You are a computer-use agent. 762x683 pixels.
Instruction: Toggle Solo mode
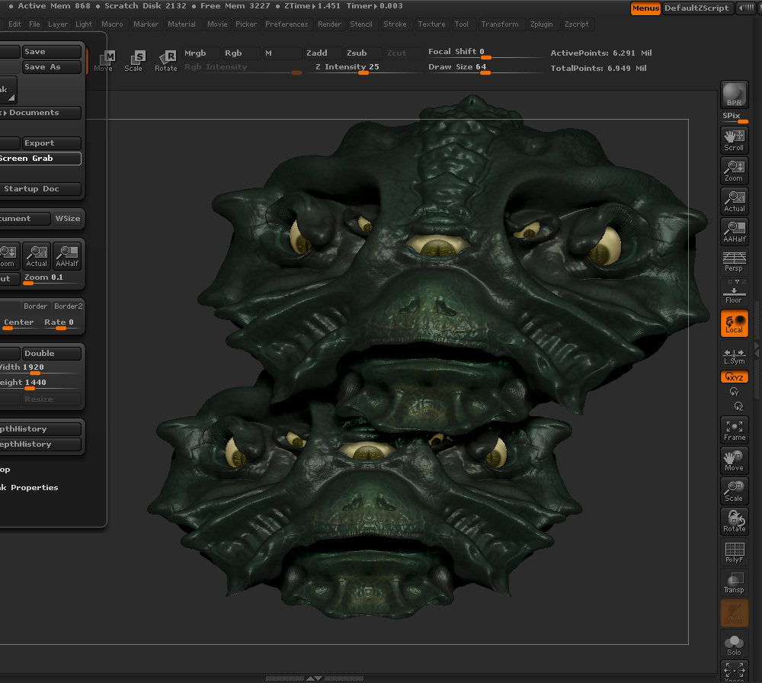coord(734,644)
